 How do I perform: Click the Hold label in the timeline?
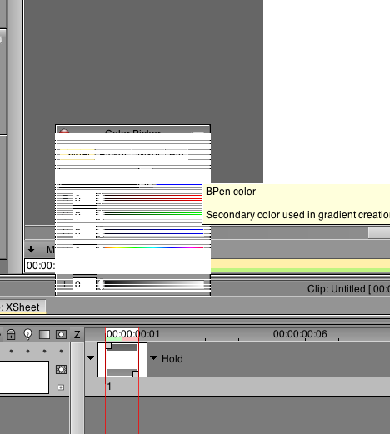172,359
